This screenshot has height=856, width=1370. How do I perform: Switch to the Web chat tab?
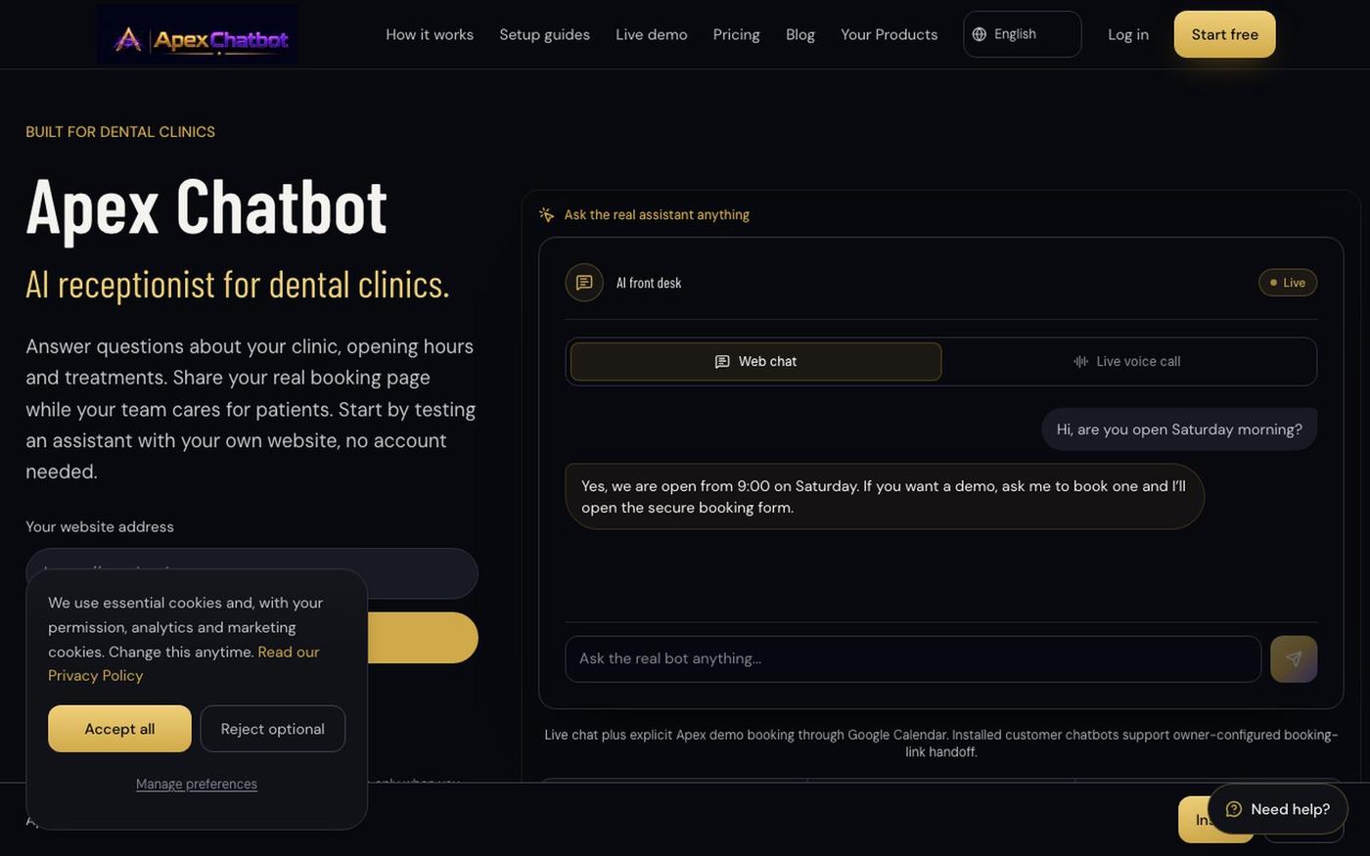755,361
